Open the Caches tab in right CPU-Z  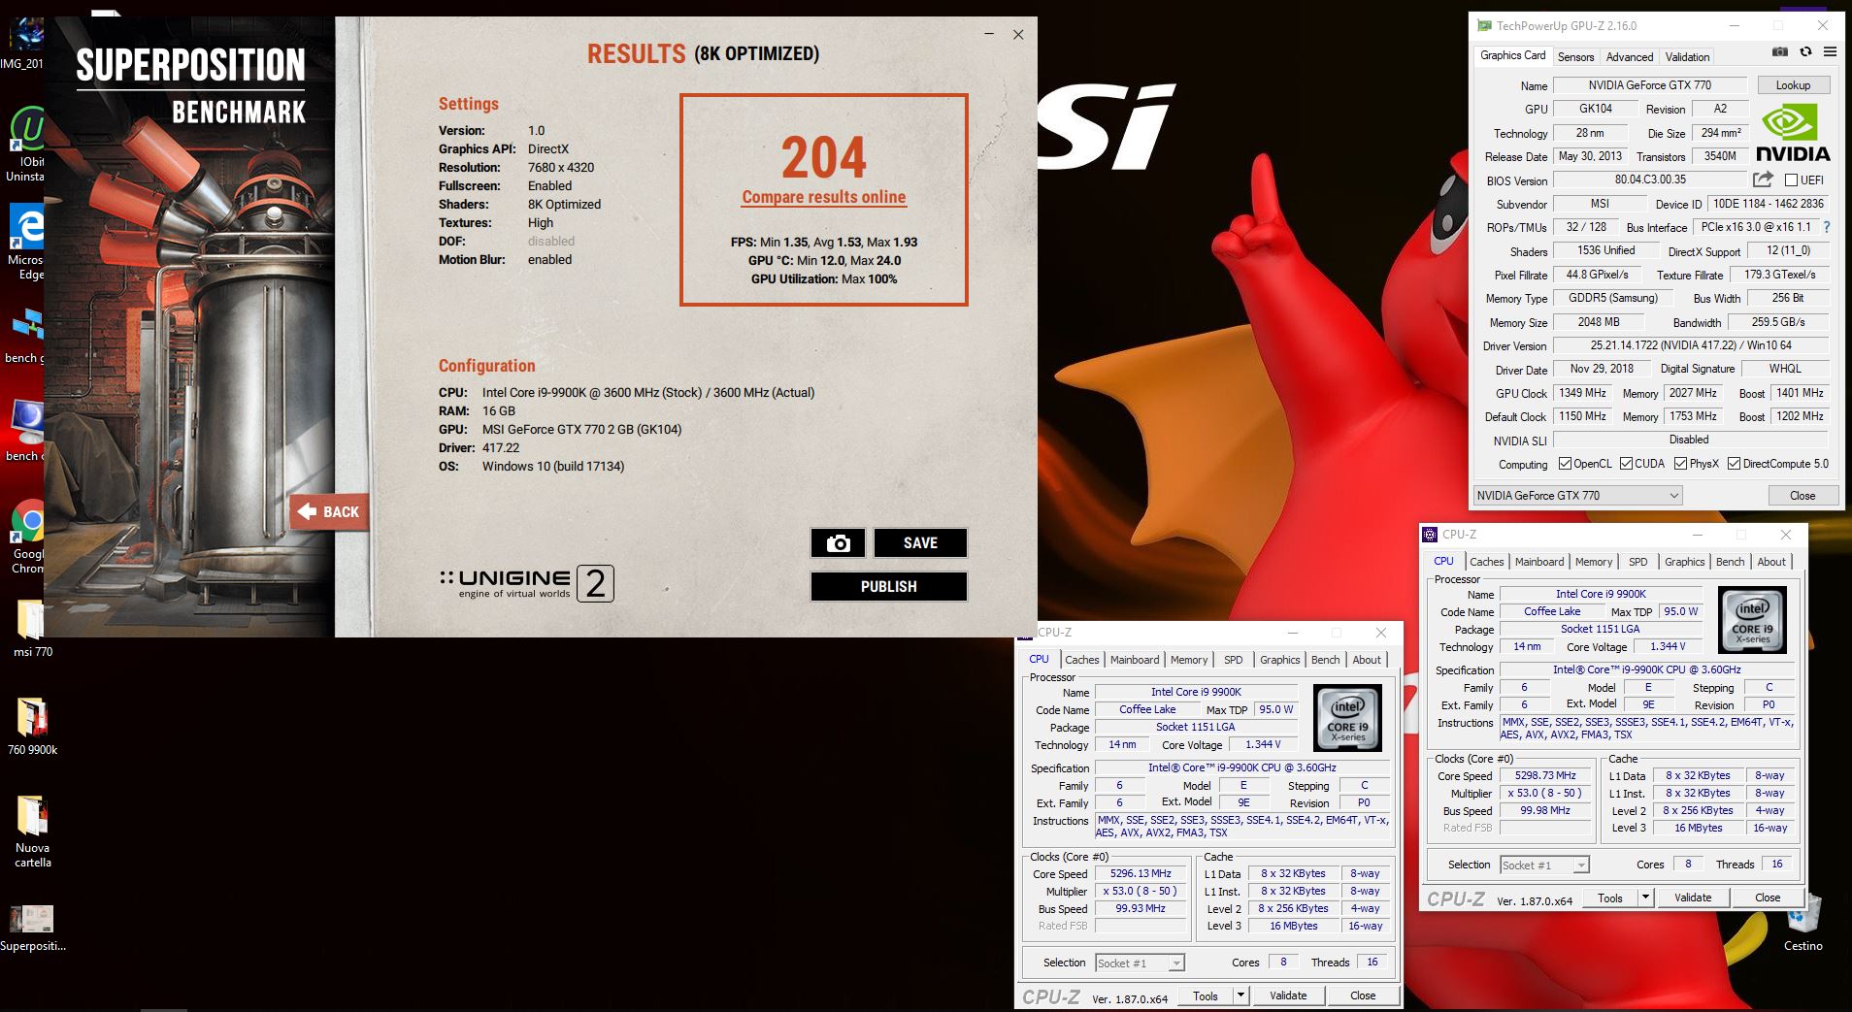click(1486, 562)
